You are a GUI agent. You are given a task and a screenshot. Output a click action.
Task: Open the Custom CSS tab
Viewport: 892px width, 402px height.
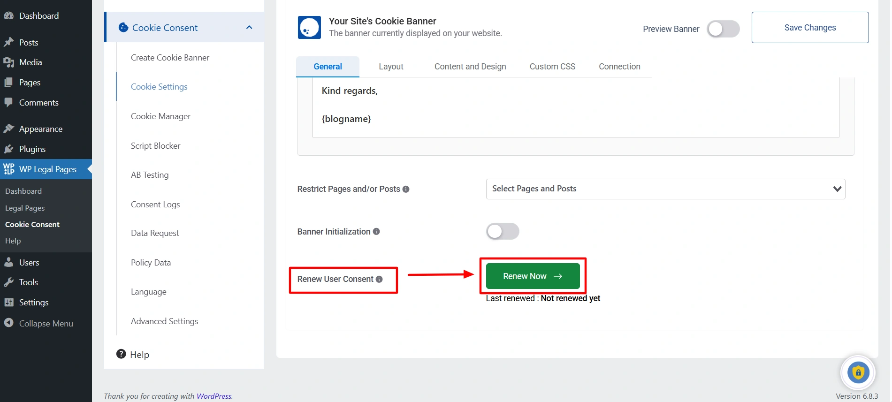click(x=552, y=67)
